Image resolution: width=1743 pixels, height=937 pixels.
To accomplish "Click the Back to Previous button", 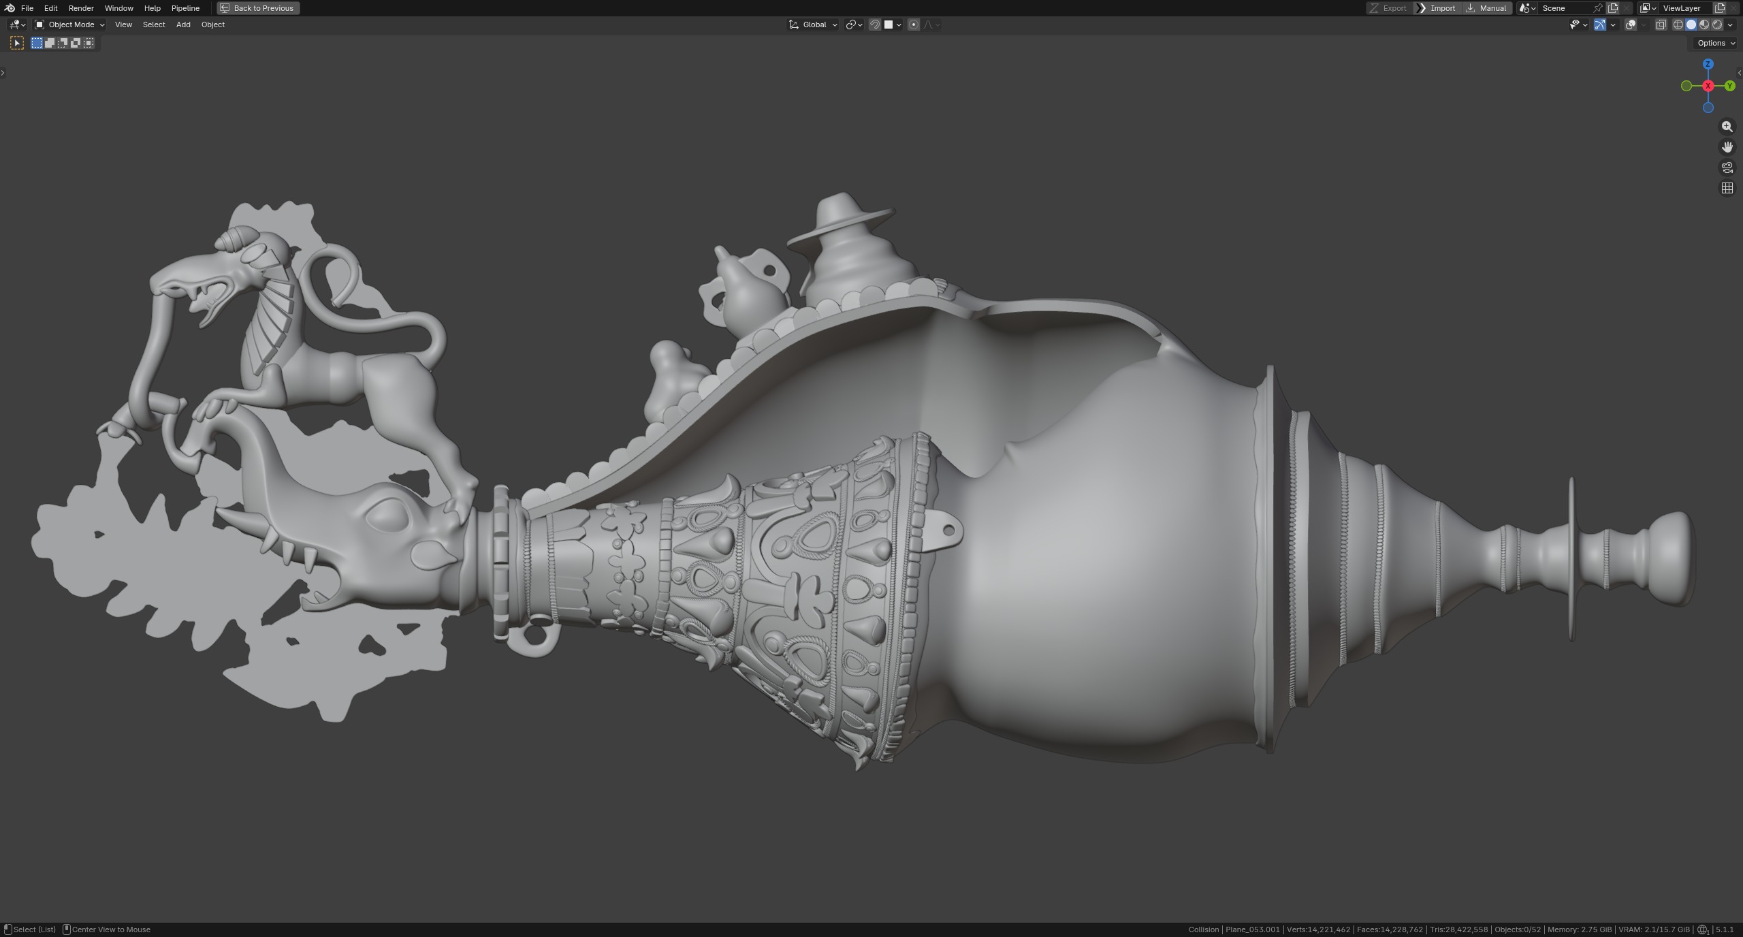I will point(258,8).
